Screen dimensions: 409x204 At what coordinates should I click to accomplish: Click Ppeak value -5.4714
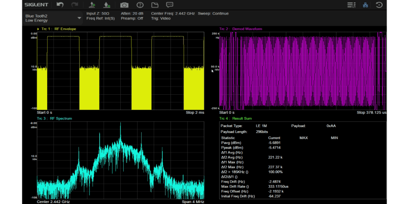pos(275,148)
